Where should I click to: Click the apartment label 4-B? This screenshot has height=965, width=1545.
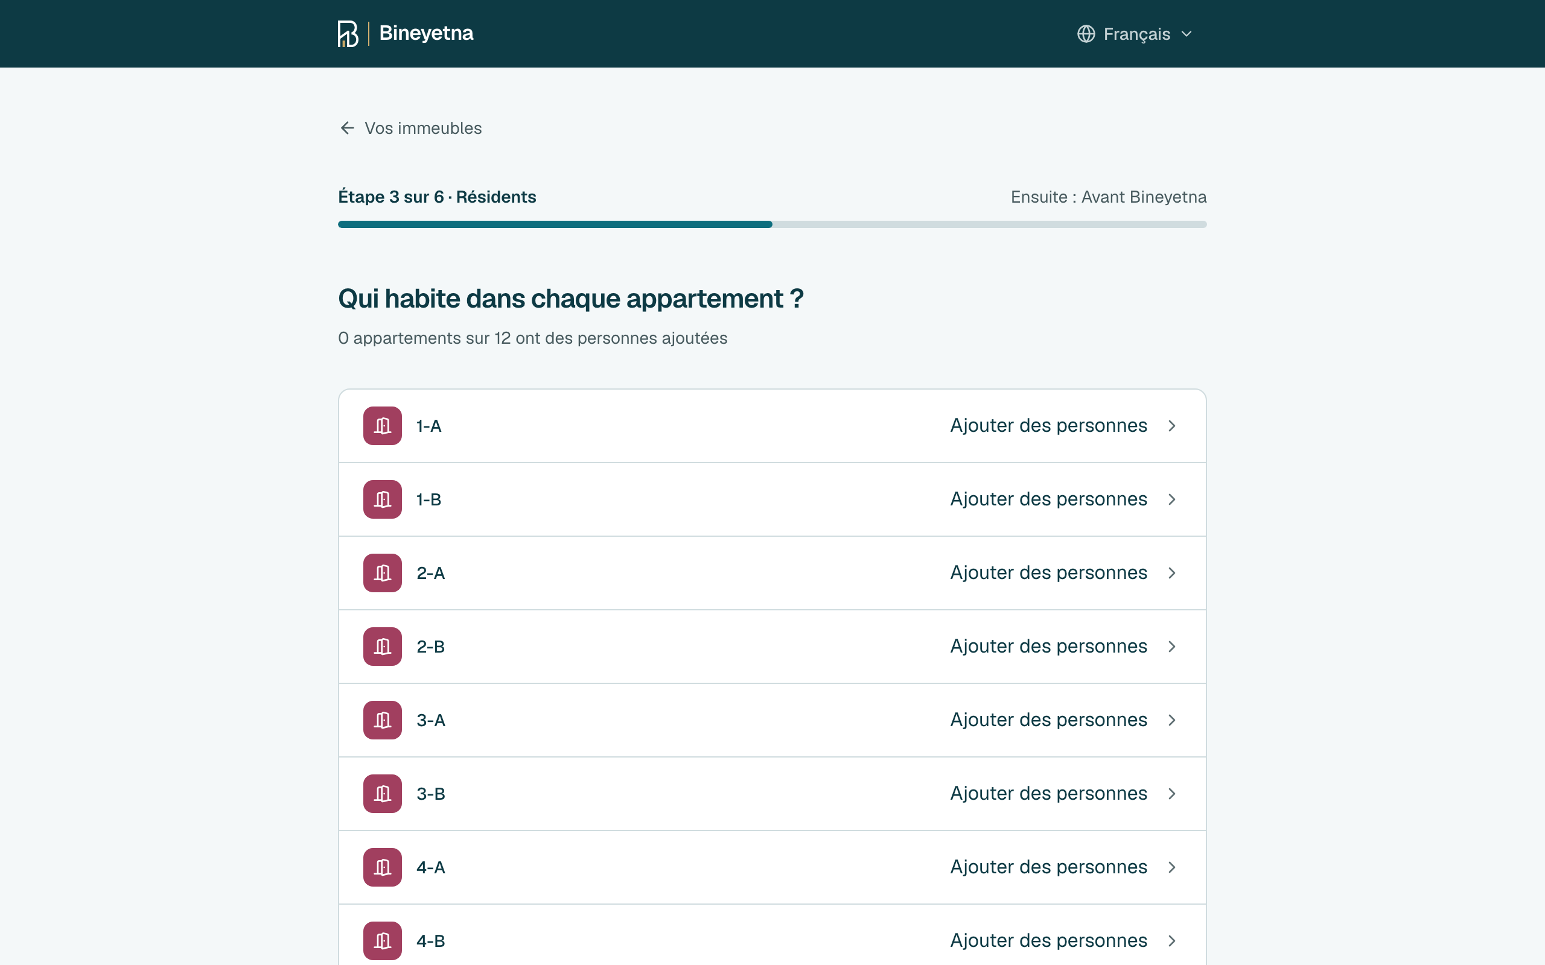431,941
